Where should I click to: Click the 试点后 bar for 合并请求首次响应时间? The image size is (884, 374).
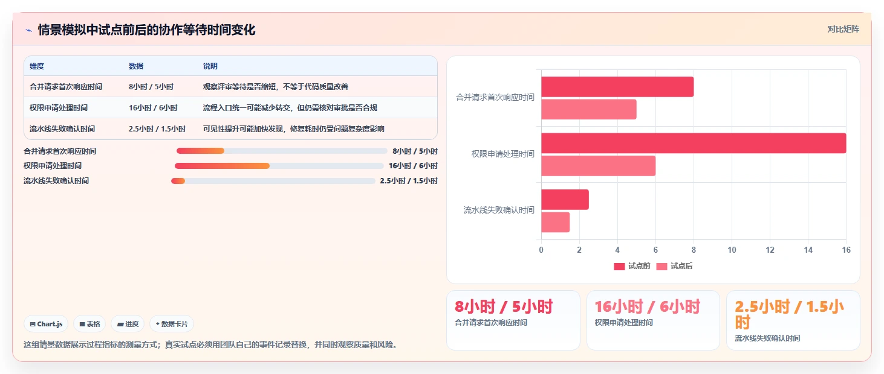click(589, 109)
